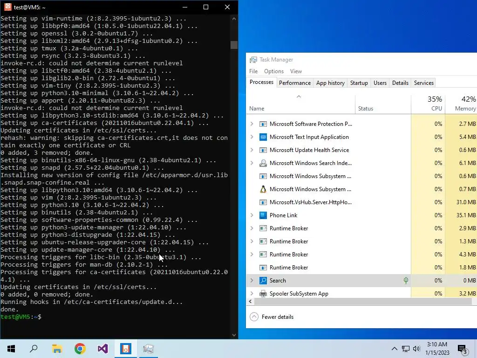This screenshot has width=477, height=358.
Task: Open File Explorer from taskbar
Action: (x=57, y=349)
